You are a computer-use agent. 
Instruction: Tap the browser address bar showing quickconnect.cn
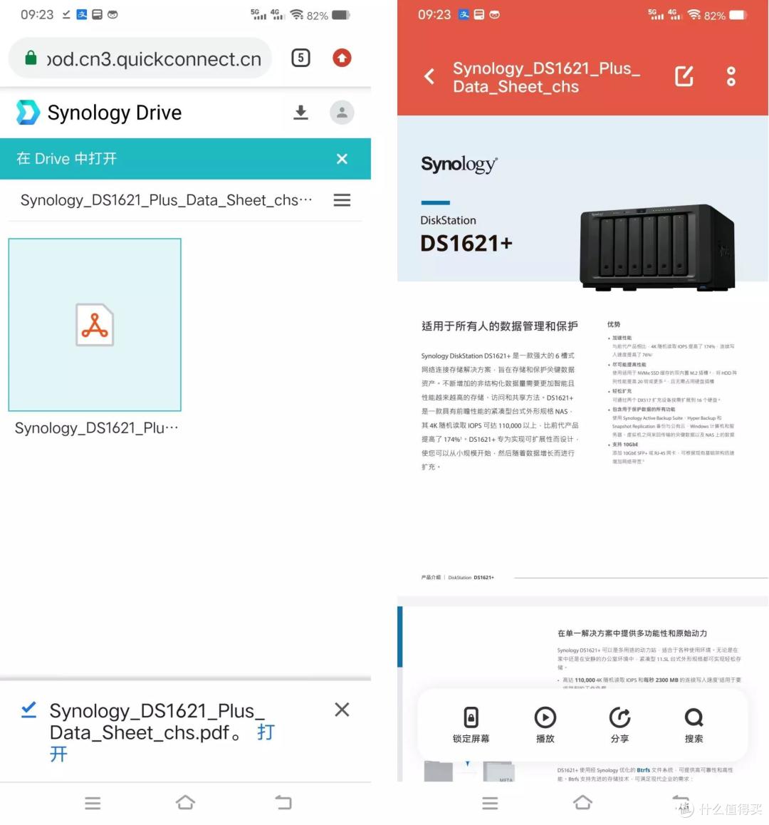click(140, 58)
